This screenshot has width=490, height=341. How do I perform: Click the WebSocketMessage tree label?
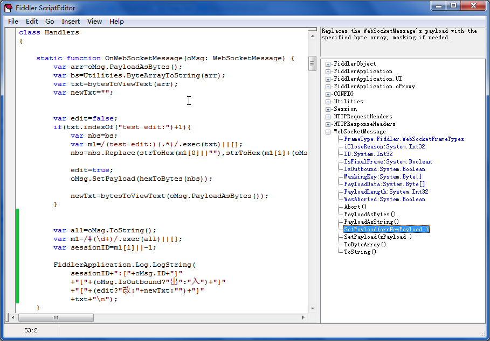click(360, 132)
